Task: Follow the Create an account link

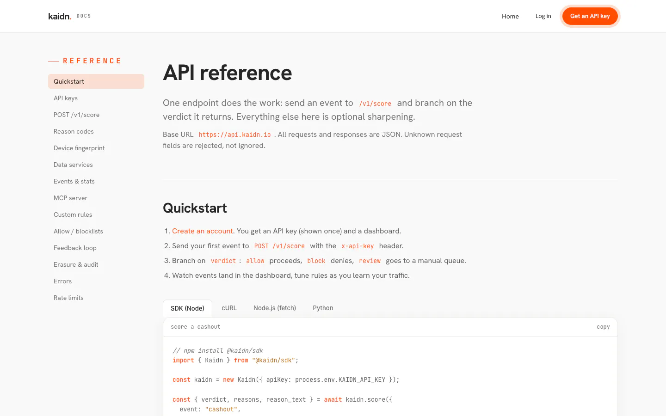Action: pos(203,231)
